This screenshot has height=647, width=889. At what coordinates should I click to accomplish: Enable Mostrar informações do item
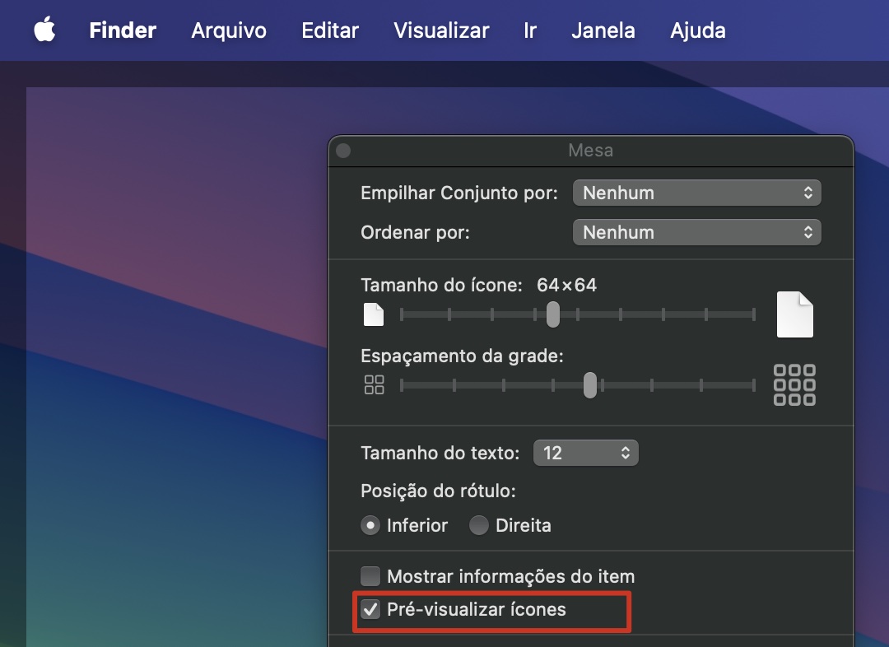coord(370,576)
